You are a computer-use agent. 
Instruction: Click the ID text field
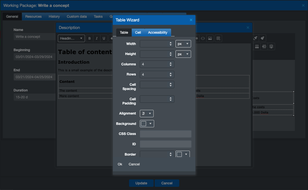(165, 144)
